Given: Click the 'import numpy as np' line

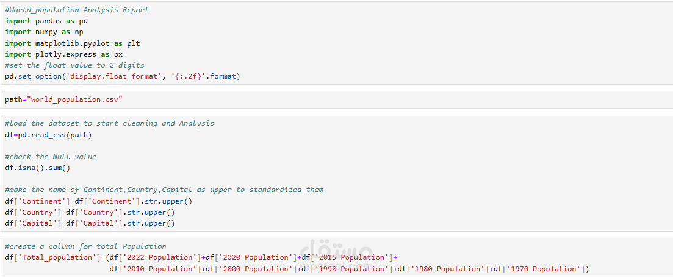Looking at the screenshot, I should [x=44, y=32].
